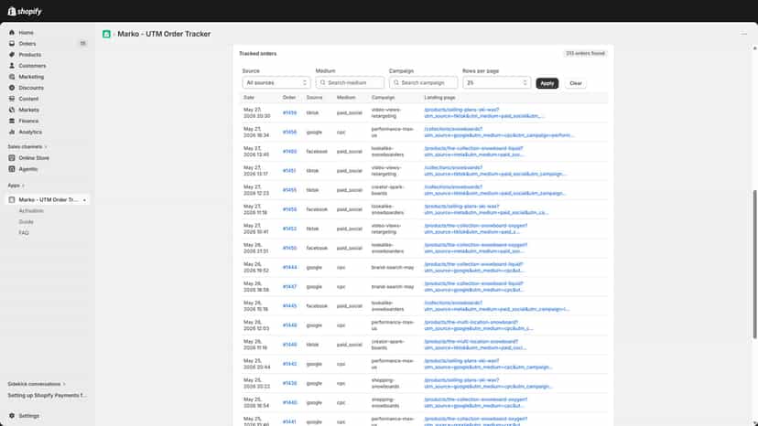Open Discounts via its percent icon
The image size is (758, 426).
pyautogui.click(x=12, y=88)
